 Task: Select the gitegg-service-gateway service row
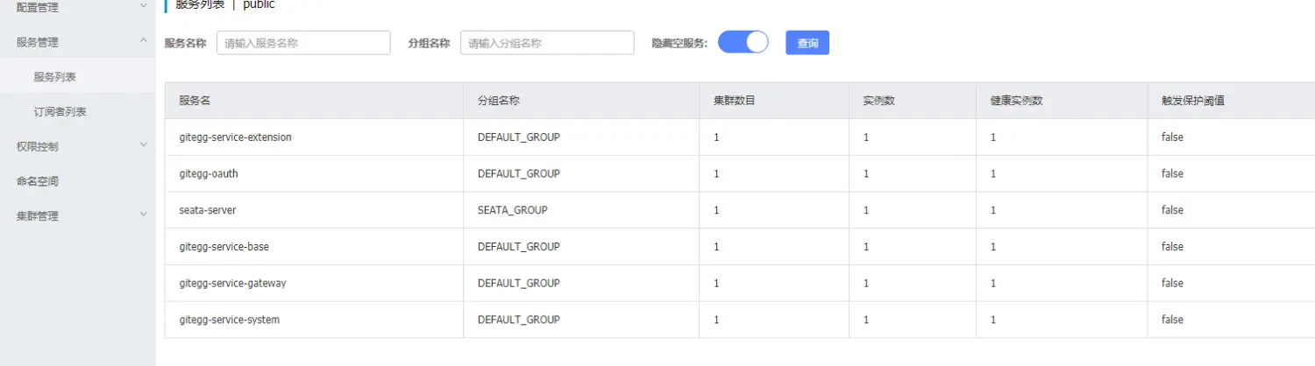[232, 284]
